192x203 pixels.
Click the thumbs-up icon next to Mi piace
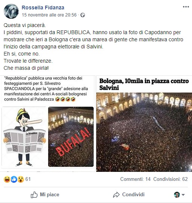(34, 195)
